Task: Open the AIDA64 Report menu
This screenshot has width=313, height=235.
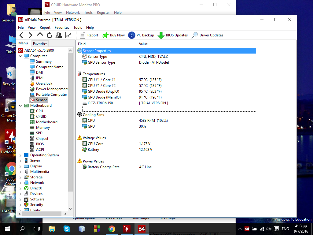Action: [45, 28]
